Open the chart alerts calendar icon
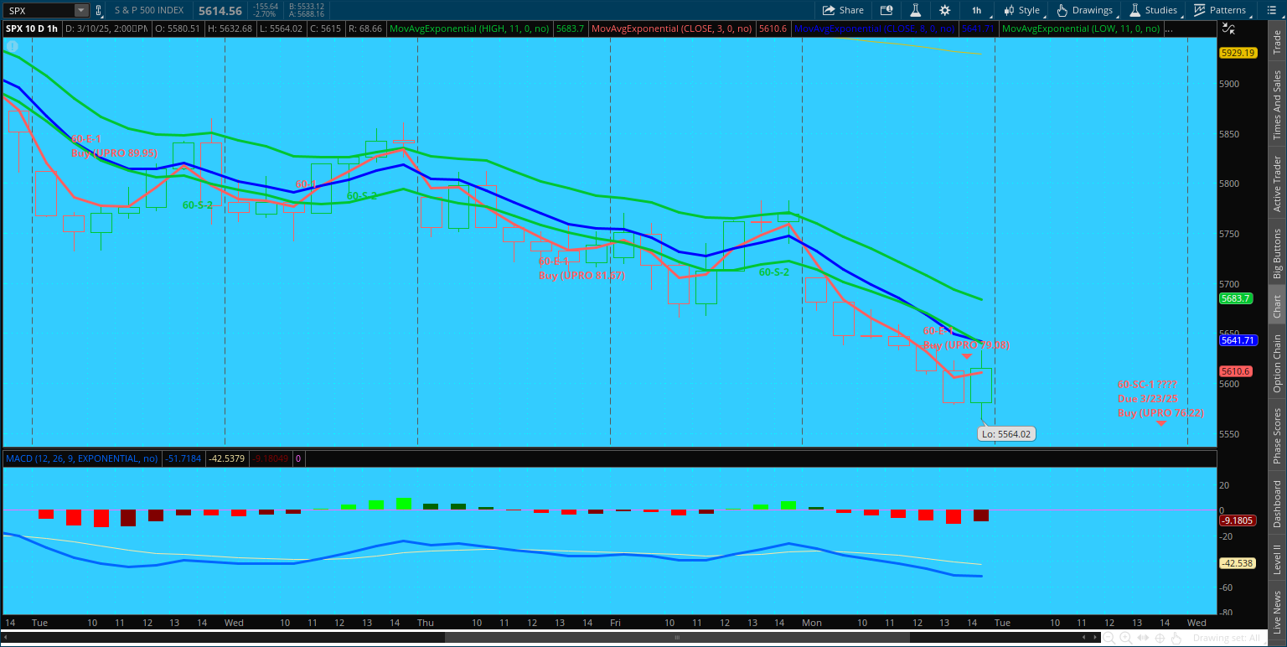Viewport: 1287px width, 647px height. click(886, 10)
